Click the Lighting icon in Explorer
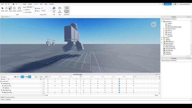The height and width of the screenshot is (108, 192). [164, 40]
